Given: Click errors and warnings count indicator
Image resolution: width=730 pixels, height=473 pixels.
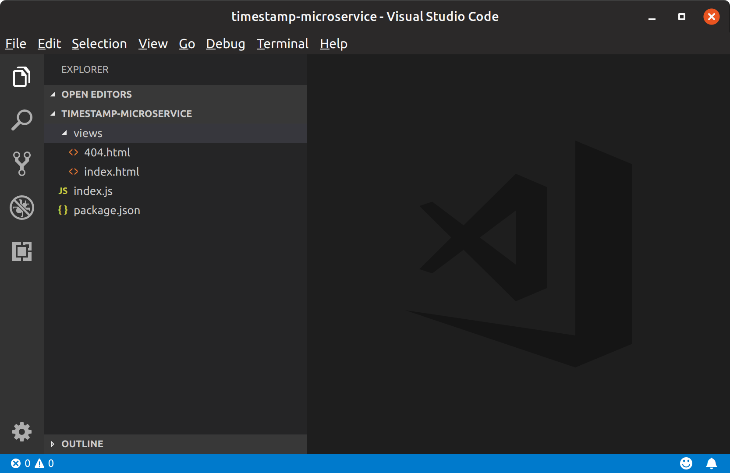Looking at the screenshot, I should tap(32, 463).
